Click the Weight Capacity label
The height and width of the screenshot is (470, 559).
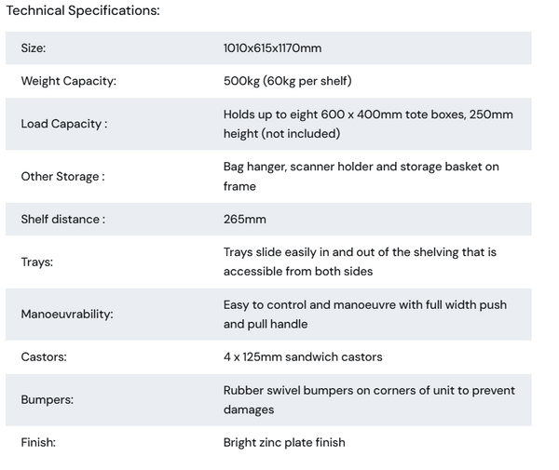coord(68,81)
